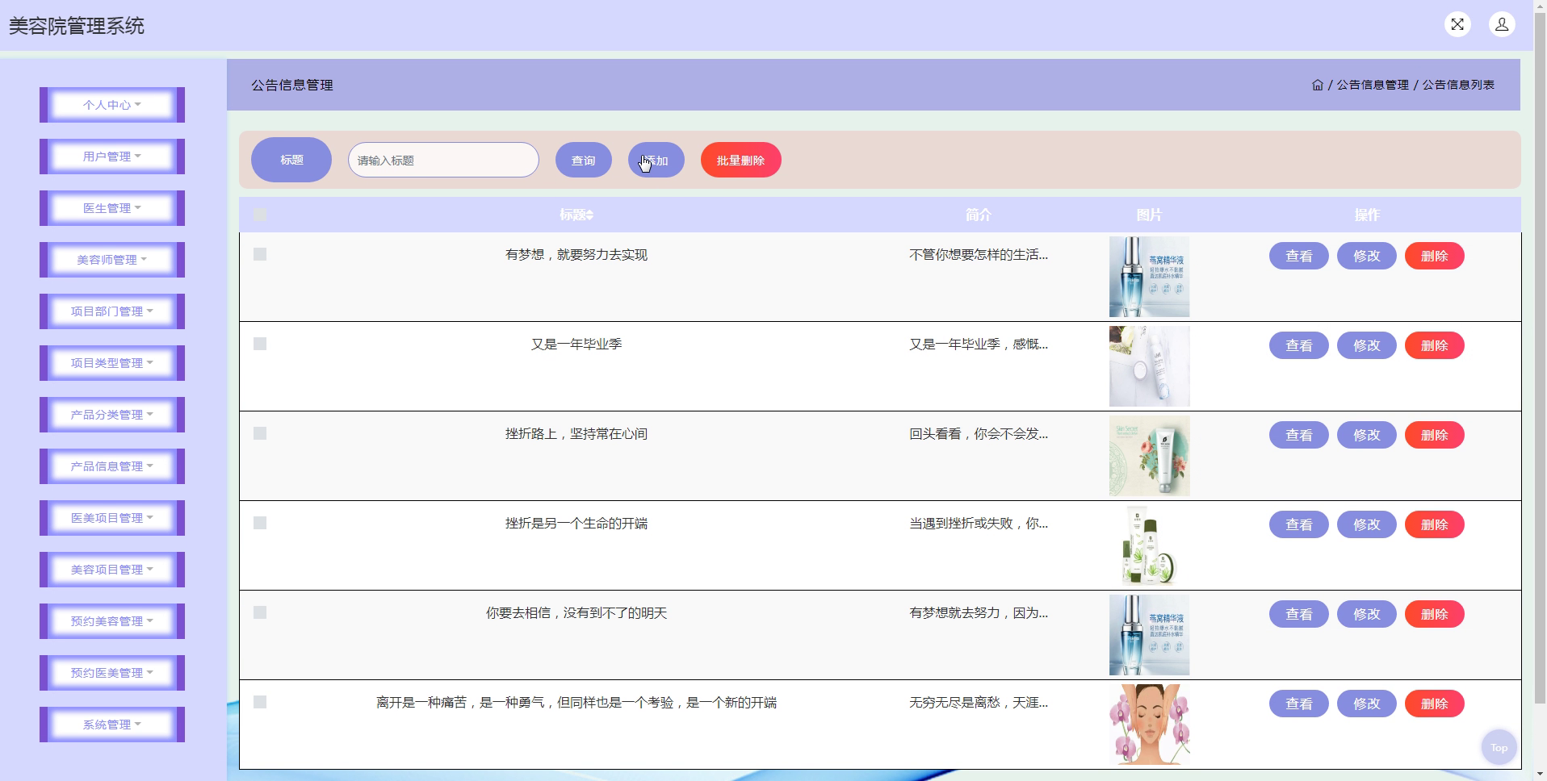Delete the row 又是一年毕业季

pyautogui.click(x=1435, y=345)
